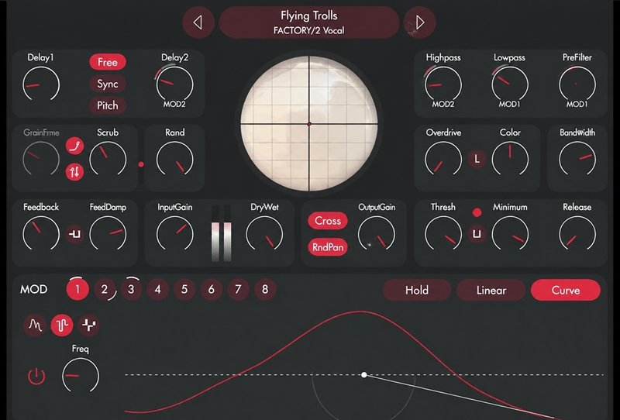Click the Release knob

click(x=577, y=233)
